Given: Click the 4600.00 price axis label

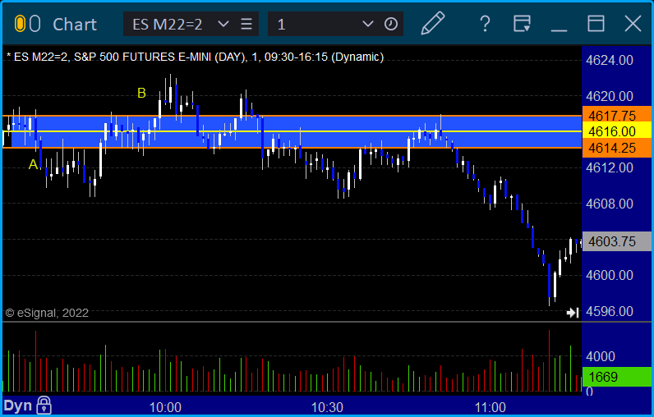Looking at the screenshot, I should (x=610, y=275).
